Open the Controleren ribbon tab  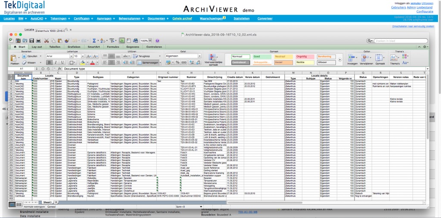coord(154,47)
